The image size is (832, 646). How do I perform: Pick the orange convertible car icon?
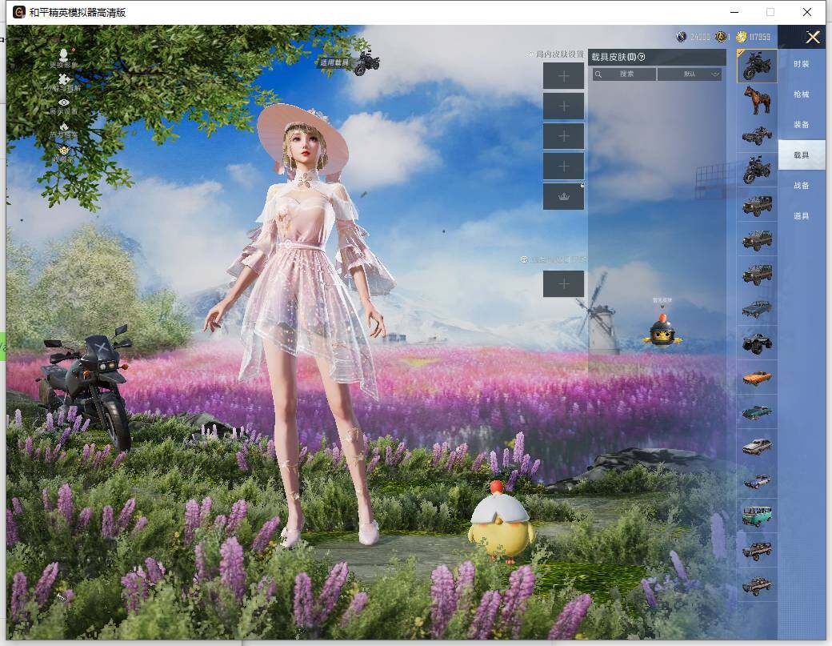757,377
